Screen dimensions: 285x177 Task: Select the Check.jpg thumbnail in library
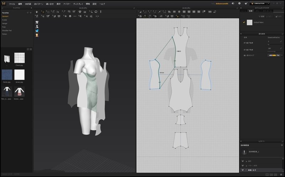coord(20,58)
